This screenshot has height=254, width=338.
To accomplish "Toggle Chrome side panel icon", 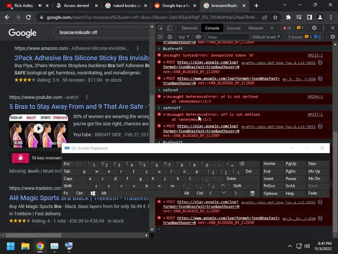I will pos(310,17).
